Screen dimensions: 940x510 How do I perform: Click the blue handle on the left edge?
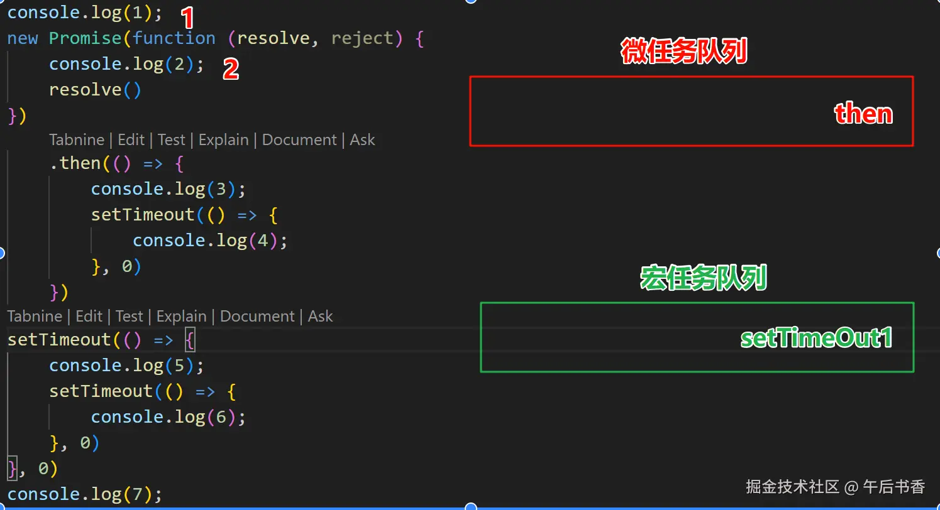2,253
